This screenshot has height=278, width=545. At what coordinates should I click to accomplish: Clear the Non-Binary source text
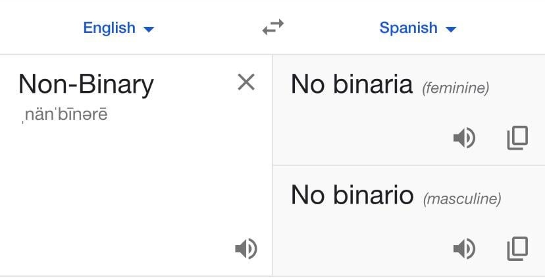coord(246,82)
